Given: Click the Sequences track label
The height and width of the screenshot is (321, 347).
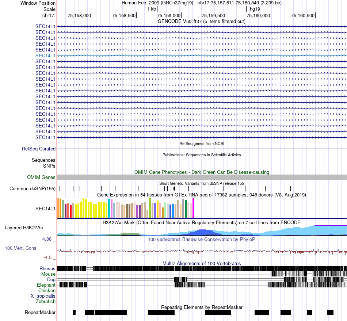Looking at the screenshot, I should pos(43,160).
